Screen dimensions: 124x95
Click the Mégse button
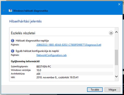point(112,90)
